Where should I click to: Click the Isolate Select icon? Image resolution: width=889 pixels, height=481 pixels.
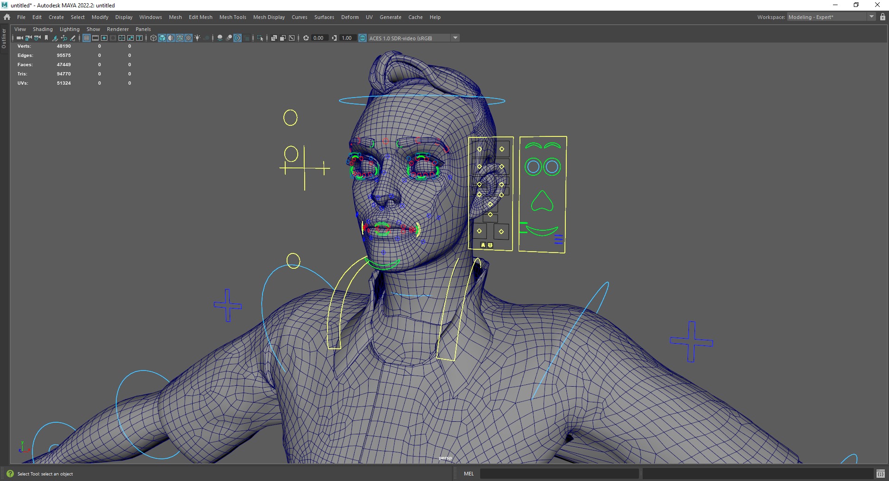260,38
